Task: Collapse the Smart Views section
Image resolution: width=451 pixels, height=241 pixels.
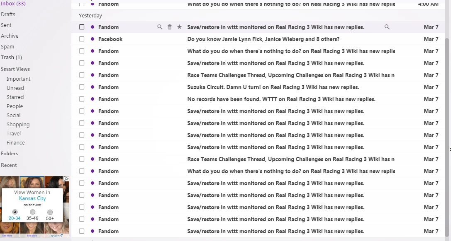Action: point(15,69)
